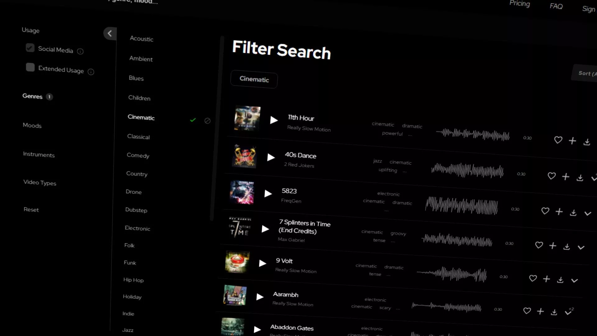Screen dimensions: 597x336
Task: Exclude the Cinematic genre via ban icon
Action: tap(207, 121)
